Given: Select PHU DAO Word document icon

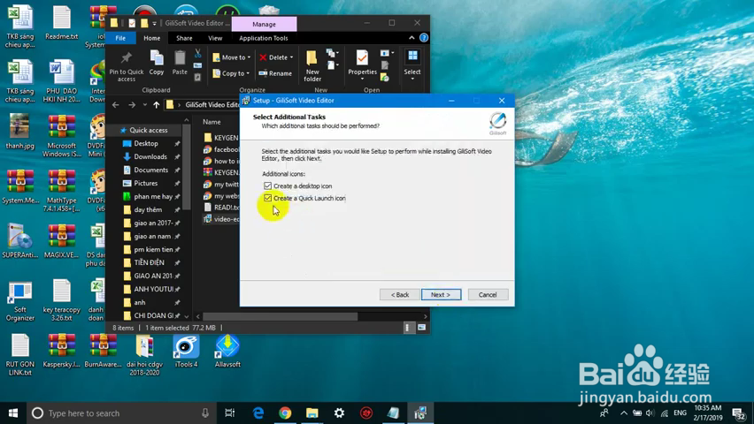Looking at the screenshot, I should 62,81.
